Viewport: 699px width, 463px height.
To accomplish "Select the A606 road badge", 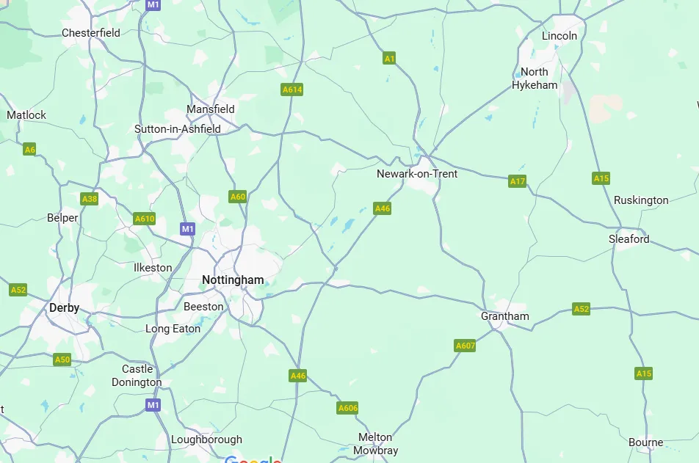I will pyautogui.click(x=348, y=408).
